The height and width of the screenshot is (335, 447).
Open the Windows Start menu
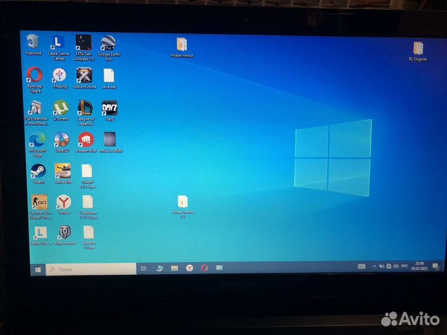(38, 269)
